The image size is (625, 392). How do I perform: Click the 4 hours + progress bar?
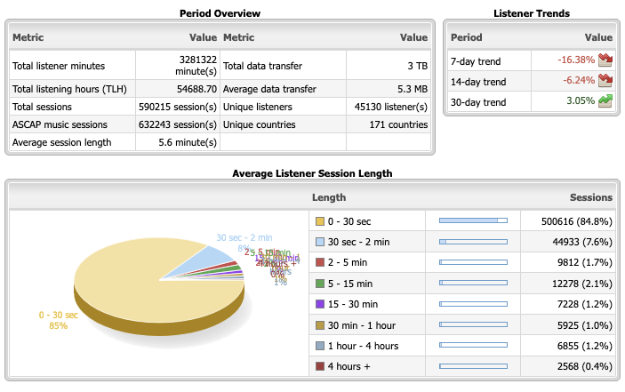coord(473,366)
